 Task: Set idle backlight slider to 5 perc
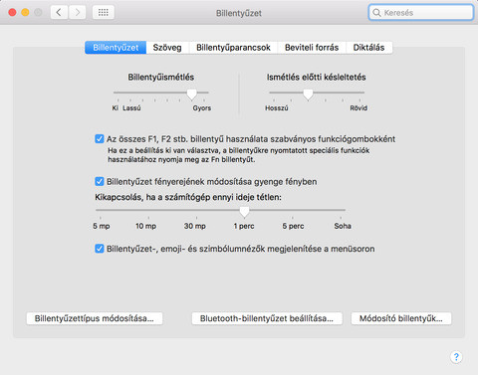(x=293, y=210)
